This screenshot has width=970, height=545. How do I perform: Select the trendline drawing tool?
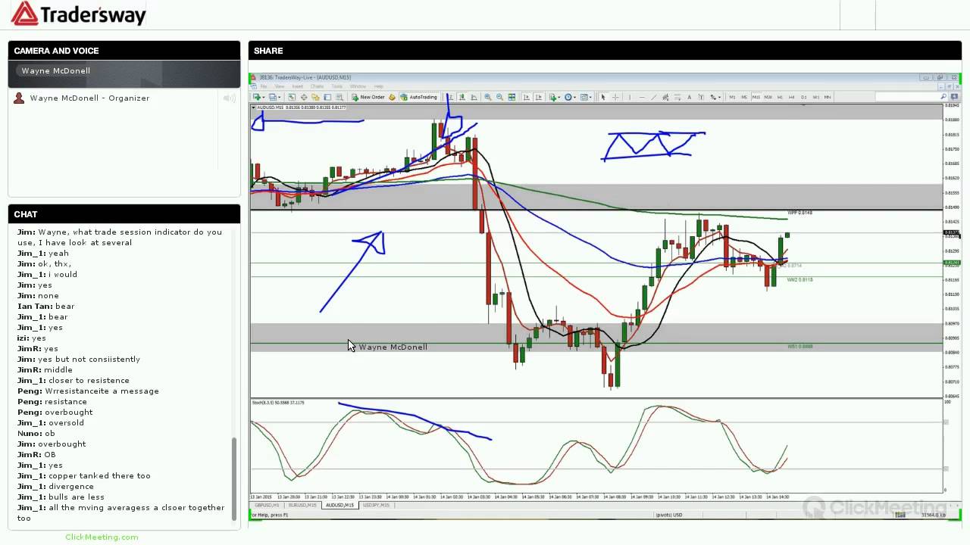pyautogui.click(x=654, y=97)
